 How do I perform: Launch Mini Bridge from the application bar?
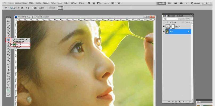[x=94, y=3]
